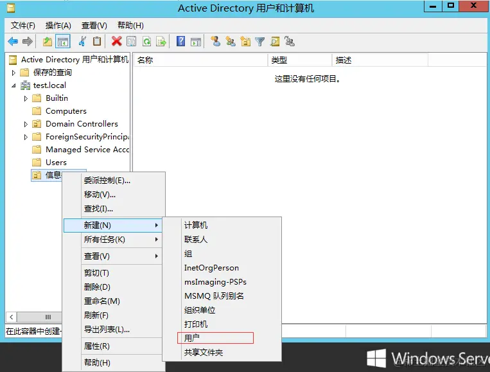Screen dimensions: 490x372
Task: Click the Paste clipboard icon
Action: [97, 41]
